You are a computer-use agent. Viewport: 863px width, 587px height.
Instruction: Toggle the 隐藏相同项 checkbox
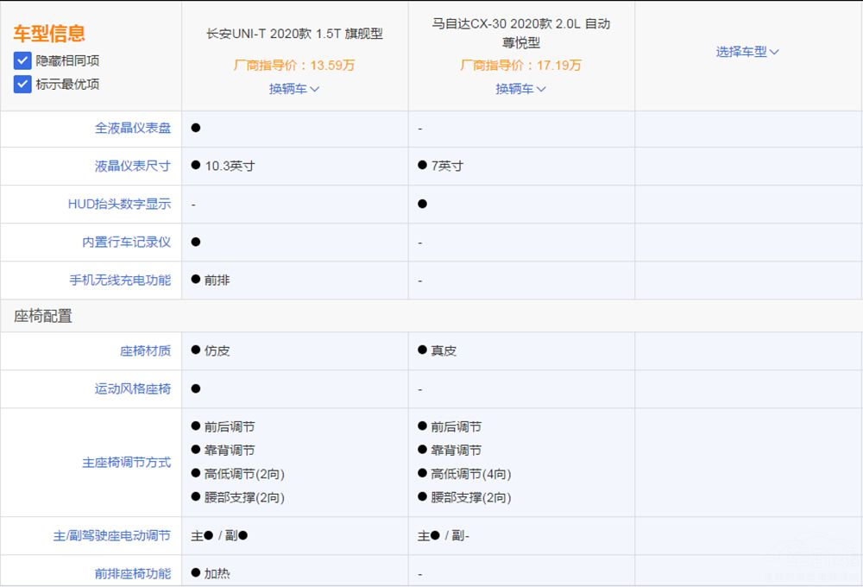click(22, 61)
